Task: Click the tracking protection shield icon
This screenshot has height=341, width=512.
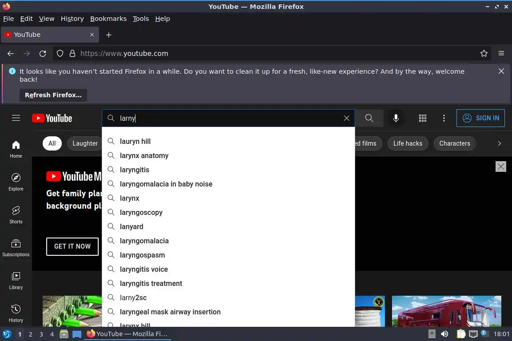Action: pyautogui.click(x=60, y=54)
